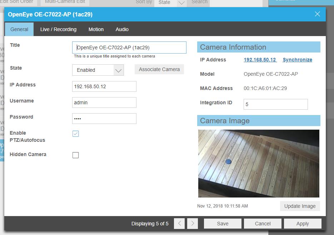This screenshot has height=235, width=334.
Task: Click the Multi-Camera Edit button behind dialog
Action: click(65, 2)
